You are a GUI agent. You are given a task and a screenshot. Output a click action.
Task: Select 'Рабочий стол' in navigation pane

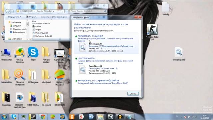(x=17, y=32)
